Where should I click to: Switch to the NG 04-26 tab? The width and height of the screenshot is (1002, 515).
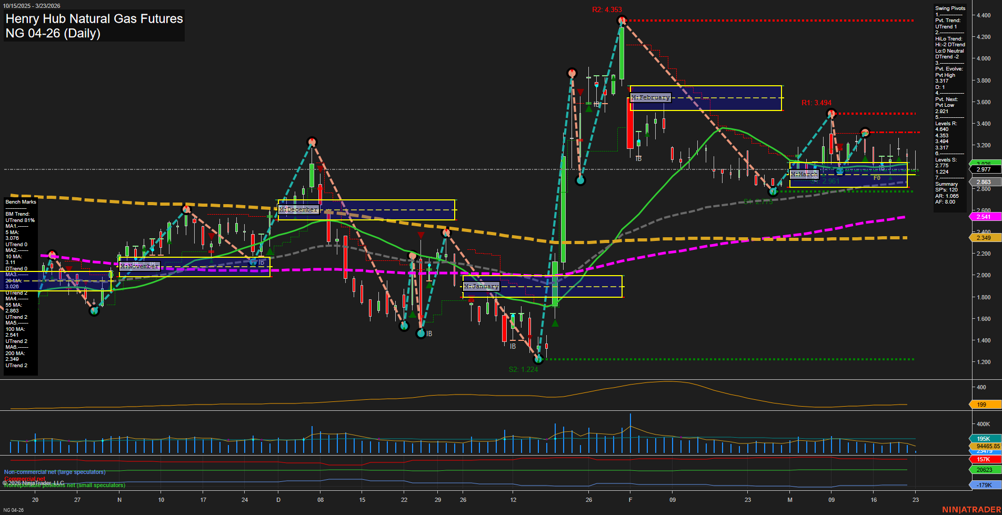(x=13, y=509)
